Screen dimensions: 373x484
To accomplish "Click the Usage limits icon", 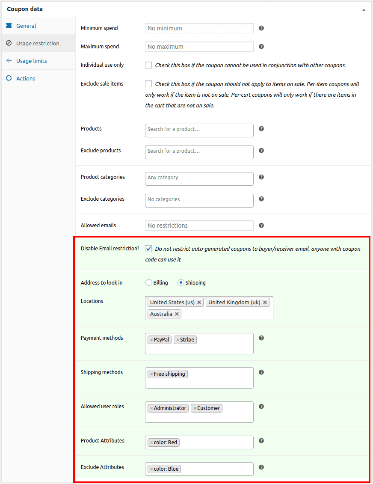I will click(x=9, y=60).
